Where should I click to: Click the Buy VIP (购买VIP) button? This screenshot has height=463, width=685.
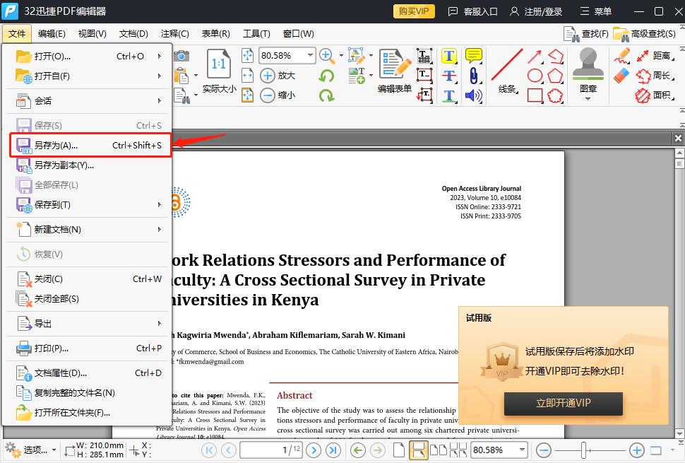click(413, 11)
